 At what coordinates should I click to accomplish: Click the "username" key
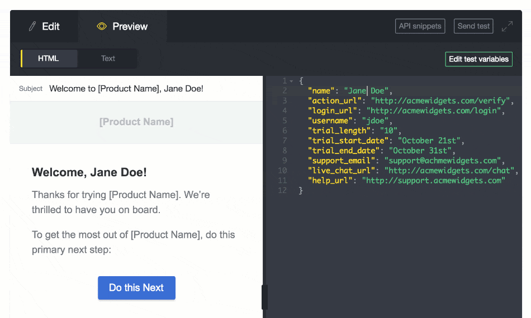coord(330,121)
